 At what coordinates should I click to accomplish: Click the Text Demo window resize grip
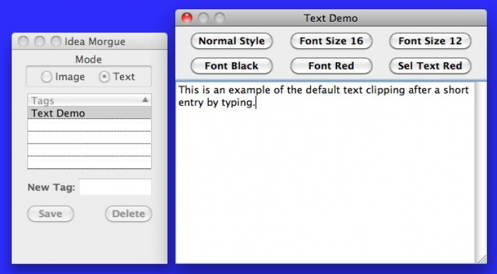coord(482,259)
